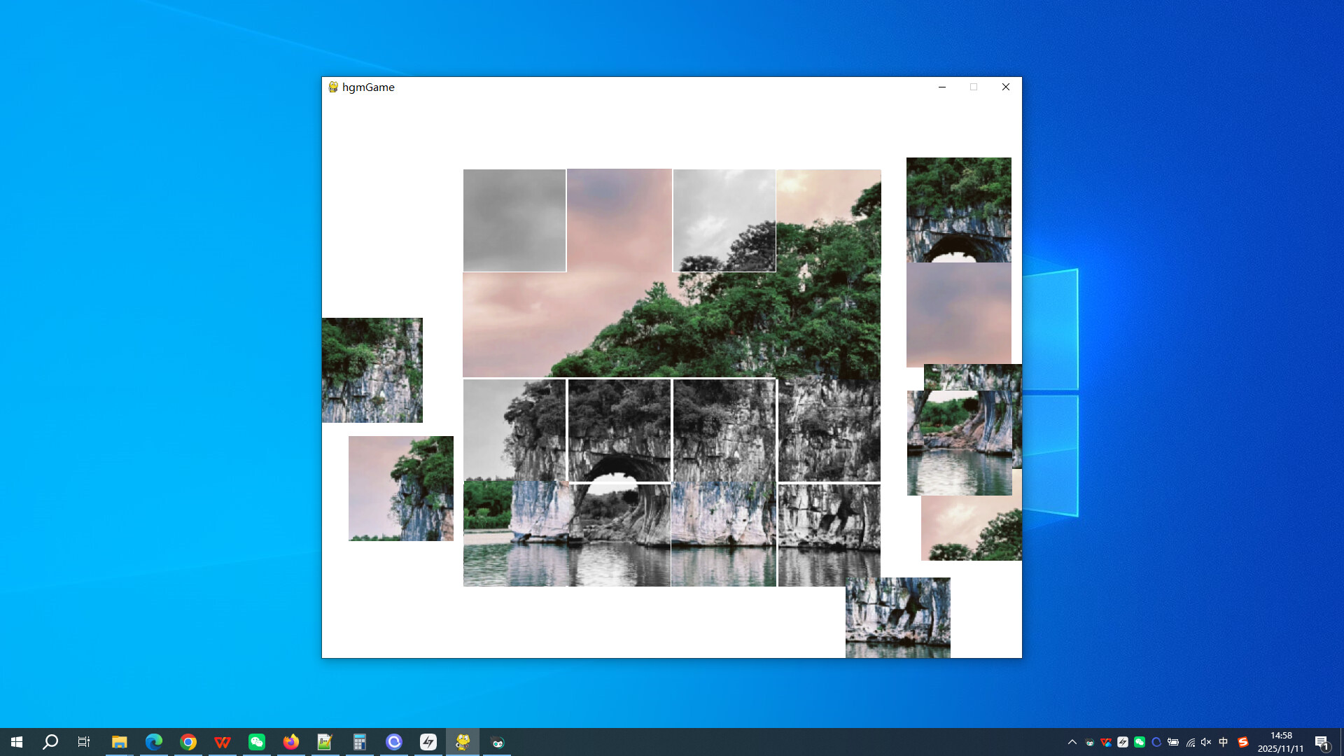Screen dimensions: 1344x756
Task: Launch Firefox from the taskbar
Action: (291, 742)
